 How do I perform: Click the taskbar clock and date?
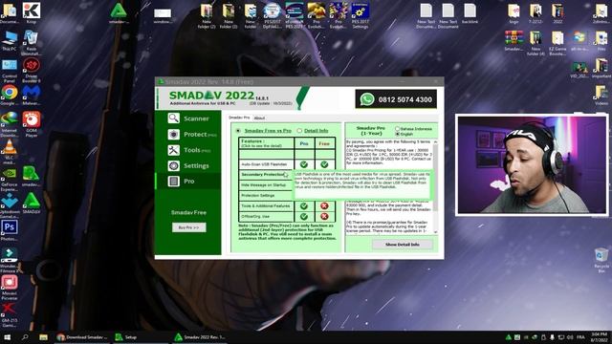point(600,337)
